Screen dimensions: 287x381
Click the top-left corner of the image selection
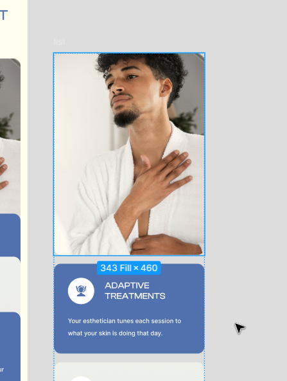pyautogui.click(x=54, y=53)
